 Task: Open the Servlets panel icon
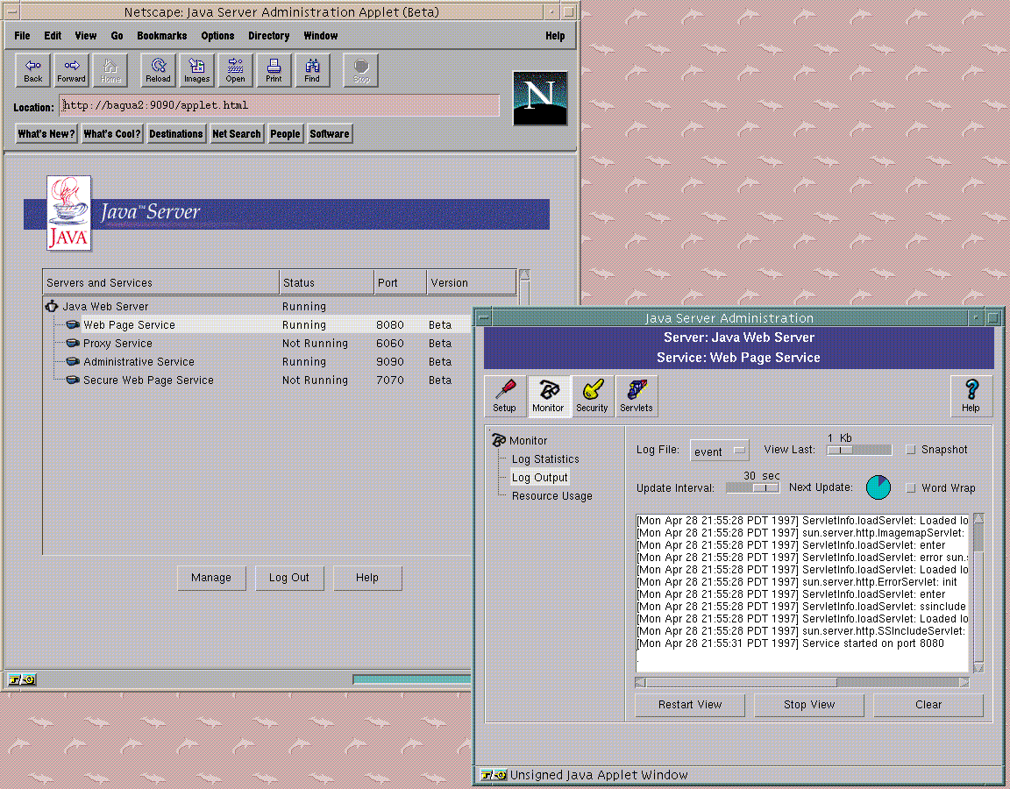(x=637, y=395)
